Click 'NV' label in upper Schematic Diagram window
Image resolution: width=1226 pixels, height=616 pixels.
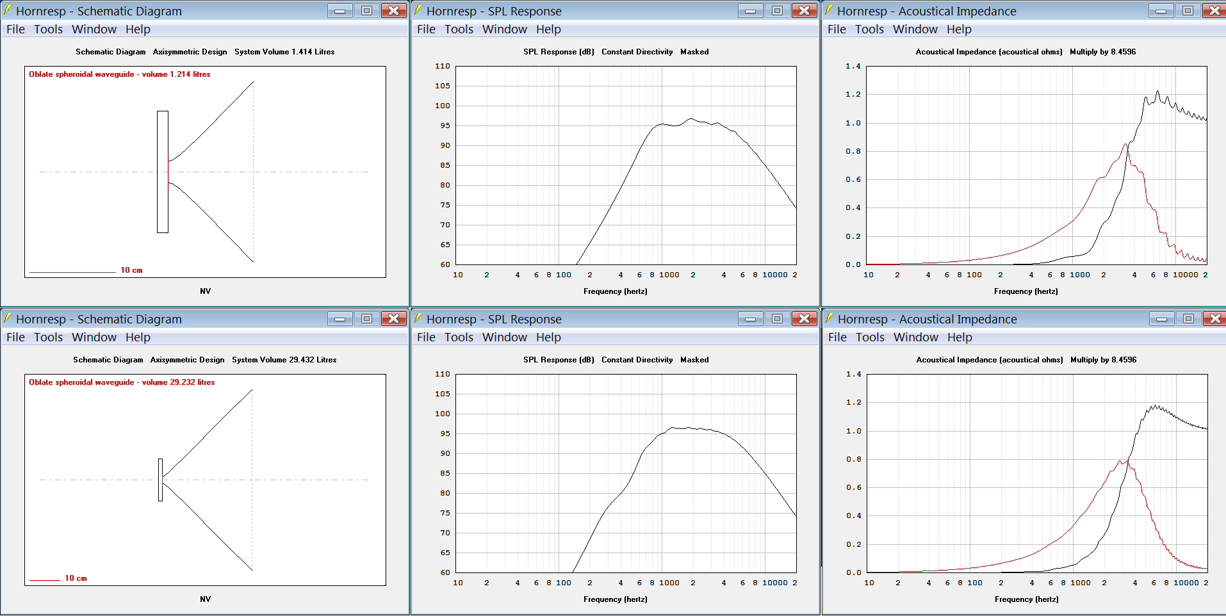tap(205, 291)
